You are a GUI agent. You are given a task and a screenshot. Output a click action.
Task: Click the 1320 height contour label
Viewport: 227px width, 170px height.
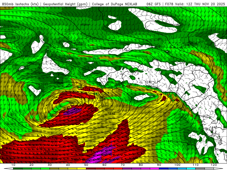coord(84,151)
